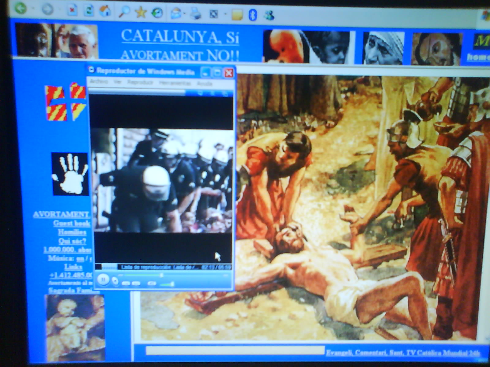Open the Homilies link
The image size is (490, 367).
click(72, 232)
